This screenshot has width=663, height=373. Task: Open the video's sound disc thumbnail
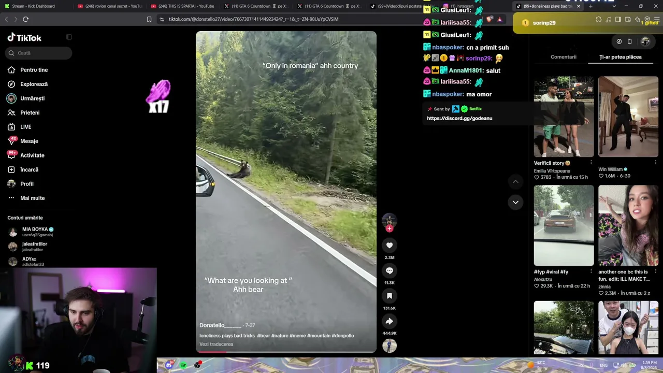tap(390, 346)
